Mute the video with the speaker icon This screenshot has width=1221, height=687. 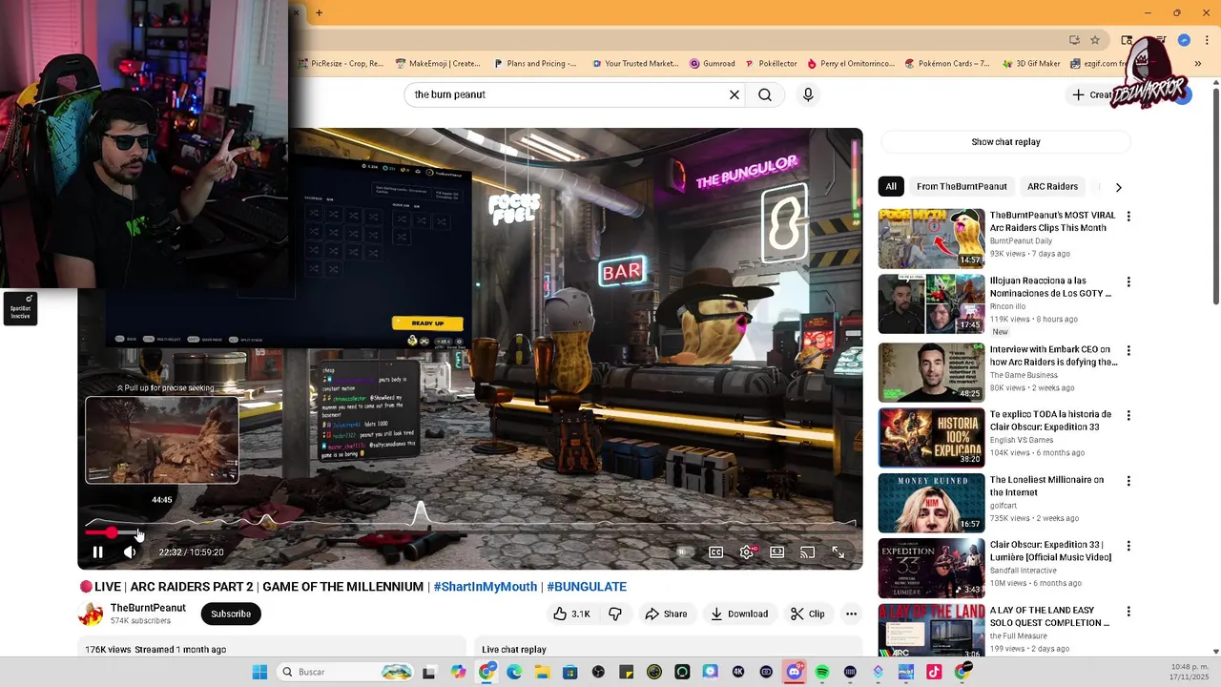(130, 552)
